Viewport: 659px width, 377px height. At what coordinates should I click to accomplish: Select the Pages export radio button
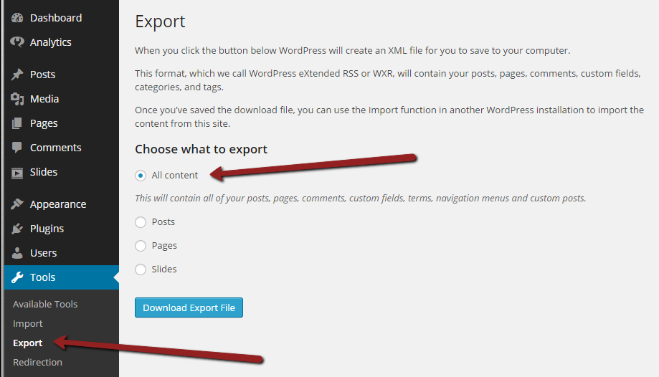tap(141, 245)
